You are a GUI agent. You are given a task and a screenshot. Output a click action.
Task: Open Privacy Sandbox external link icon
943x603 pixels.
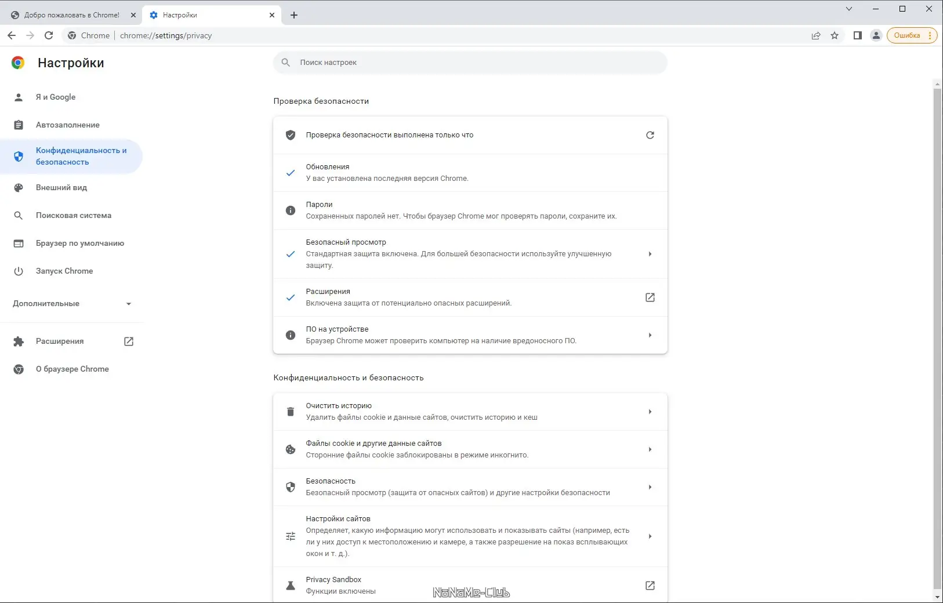(x=650, y=586)
